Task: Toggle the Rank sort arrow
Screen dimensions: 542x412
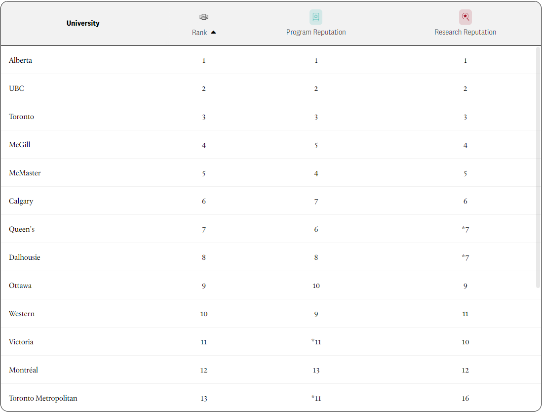Action: pos(213,32)
